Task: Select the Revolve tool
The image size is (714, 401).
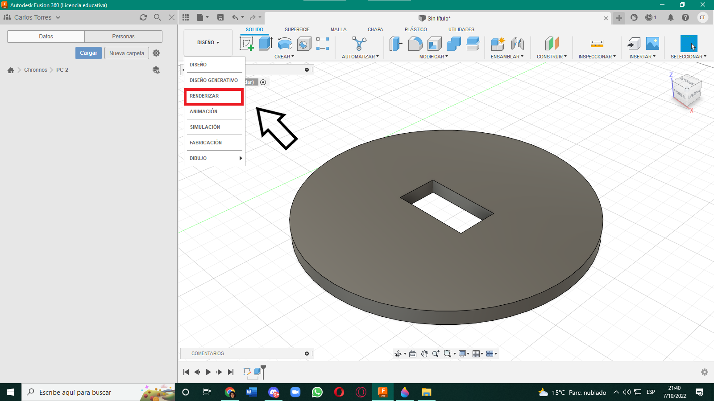Action: [285, 44]
